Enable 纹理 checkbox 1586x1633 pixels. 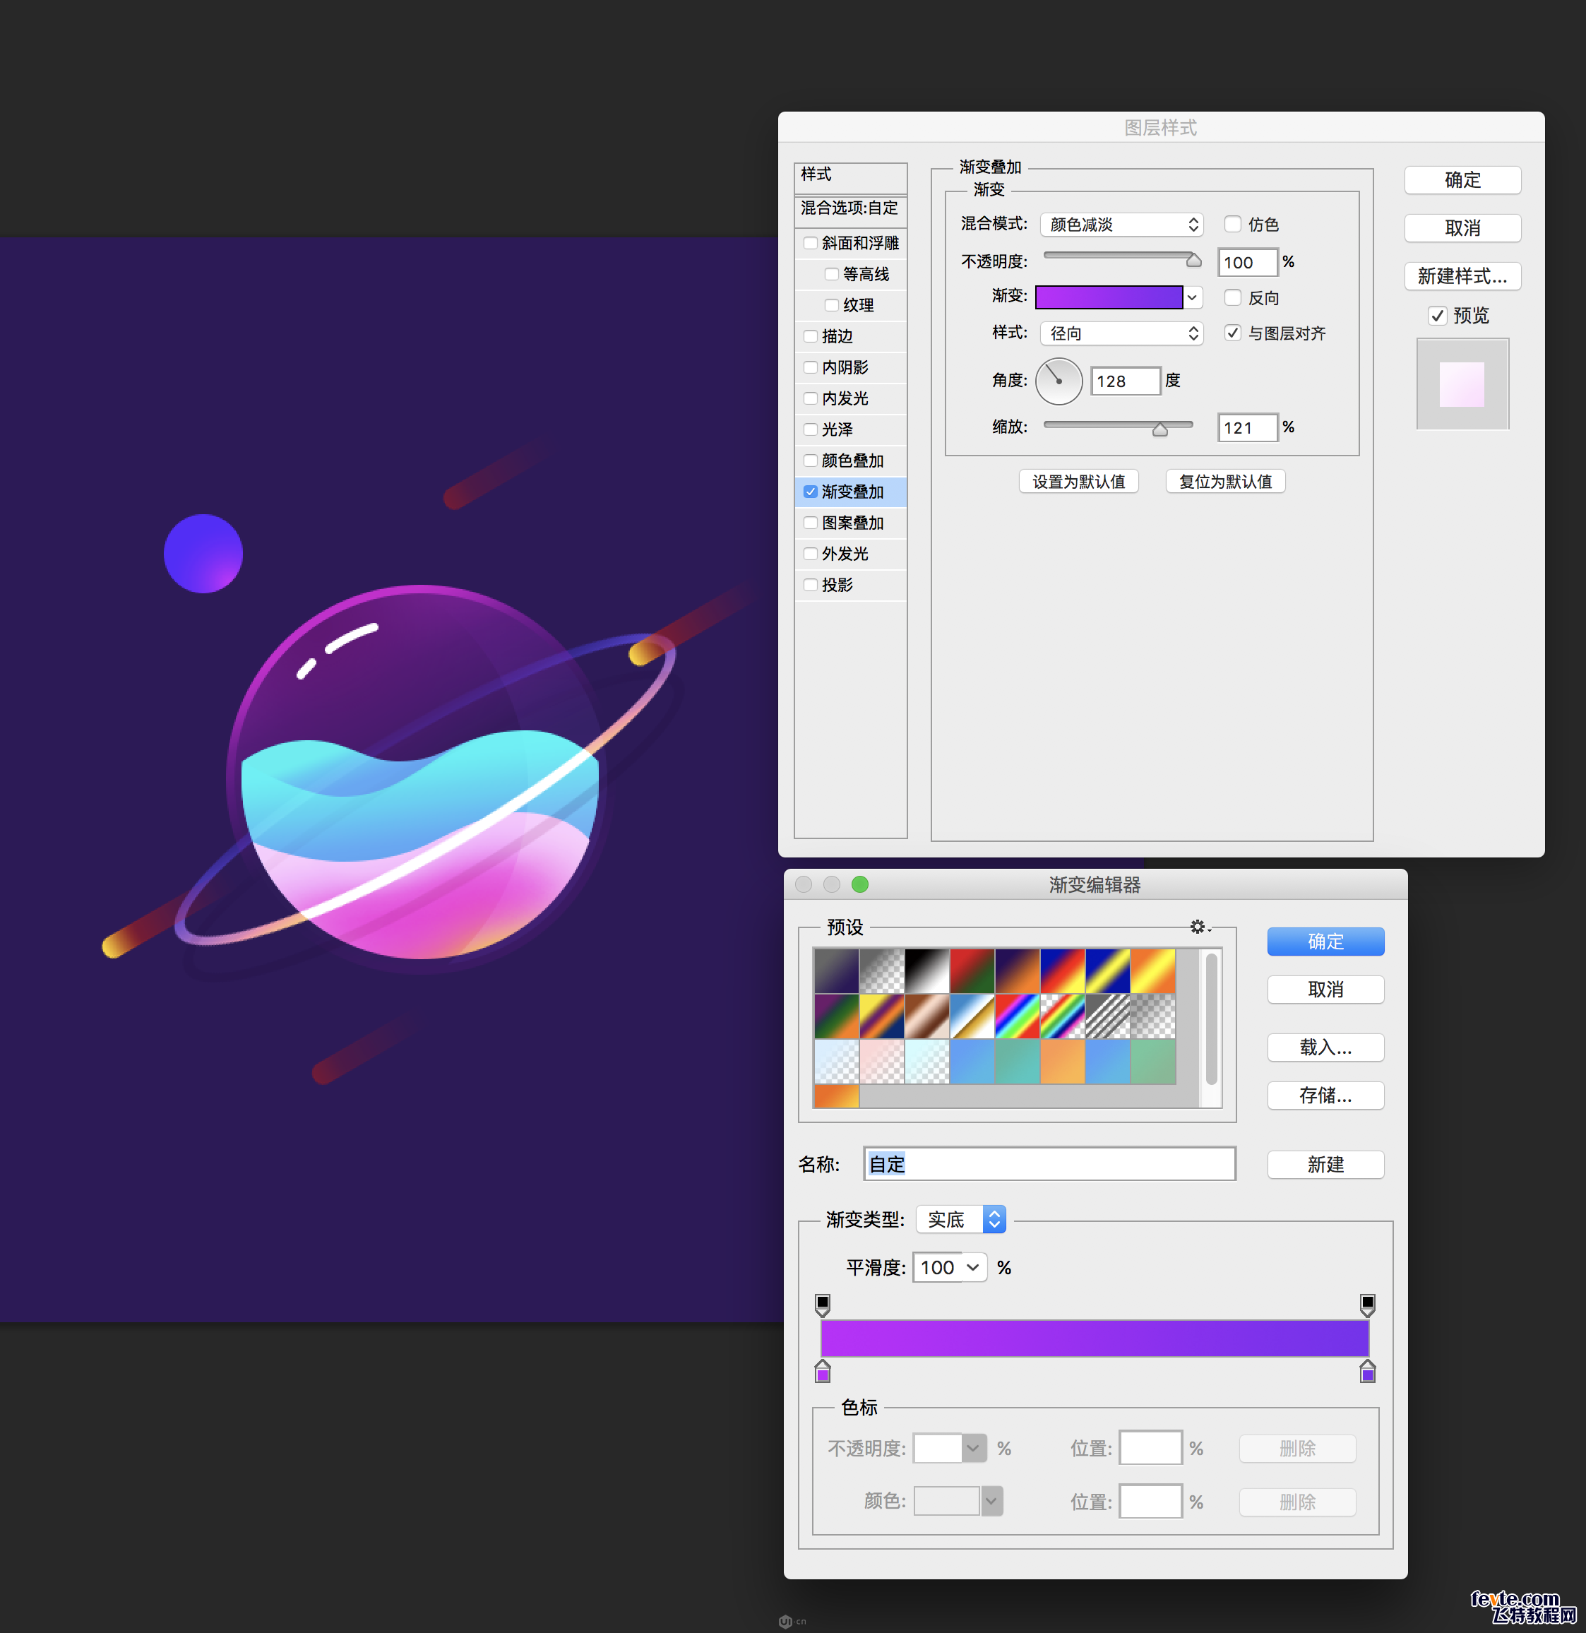coord(830,304)
